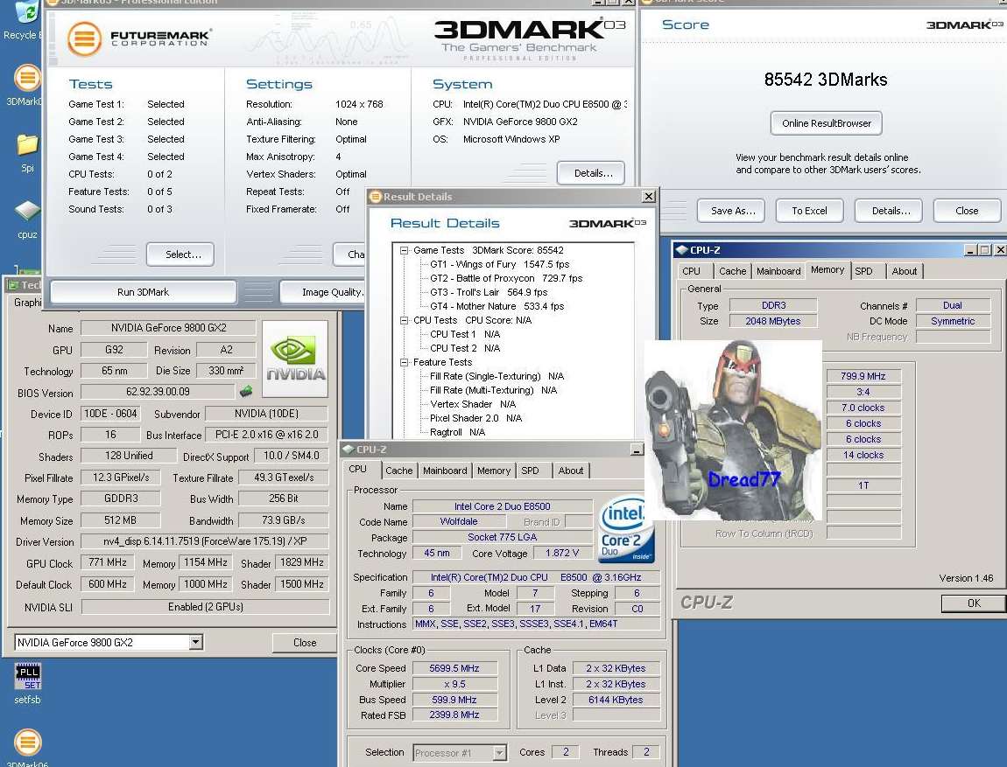Open the Spi folder icon on desktop

27,144
